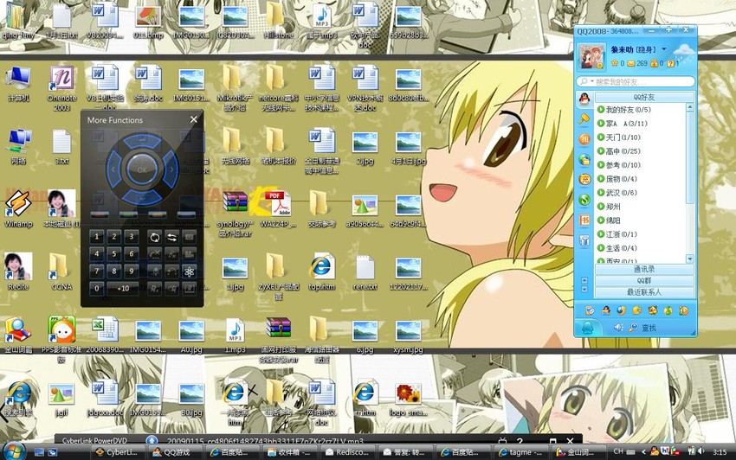Click the yellow color key in More Functions

(158, 214)
